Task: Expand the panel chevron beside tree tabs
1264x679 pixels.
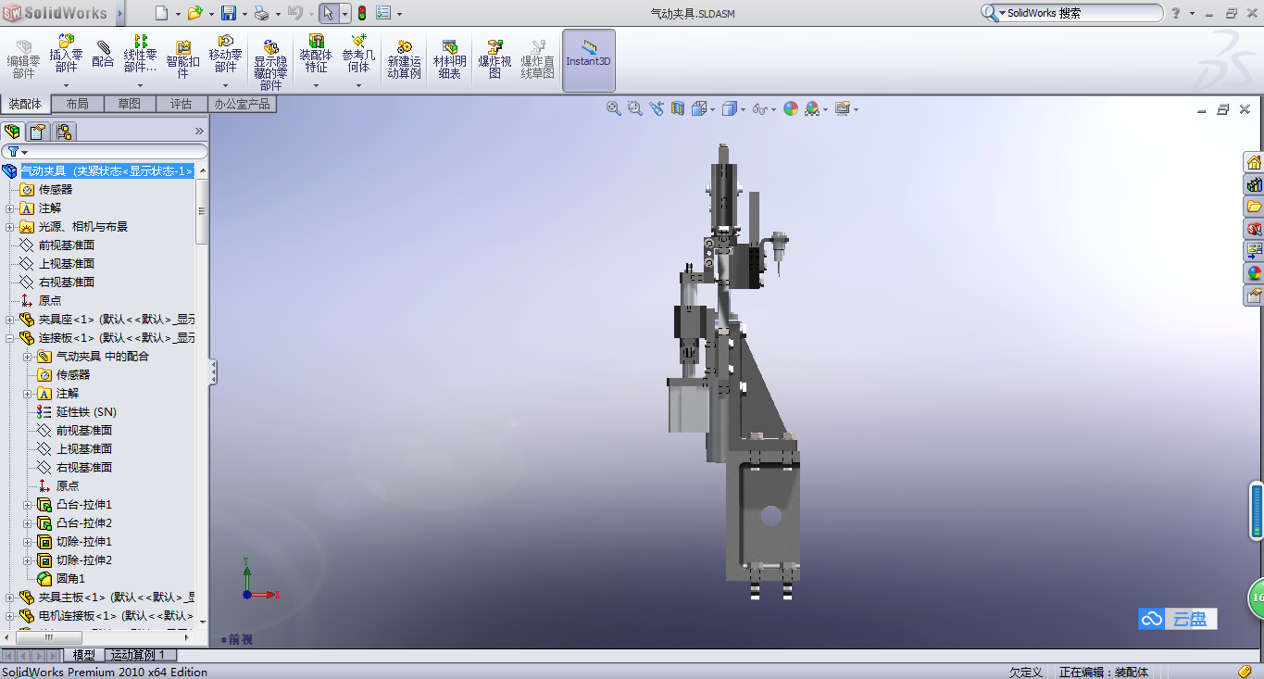Action: 198,132
